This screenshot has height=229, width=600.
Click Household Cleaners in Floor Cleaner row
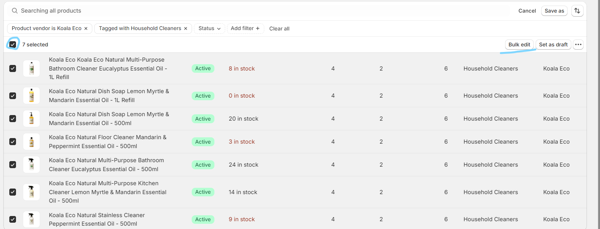[x=491, y=142]
